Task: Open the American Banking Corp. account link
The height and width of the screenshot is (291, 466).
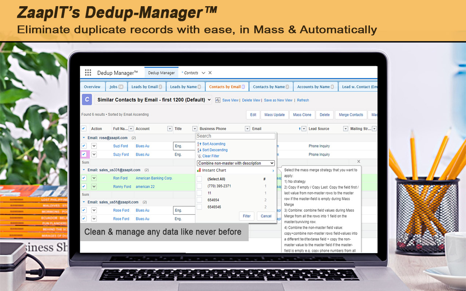Action: click(x=154, y=178)
